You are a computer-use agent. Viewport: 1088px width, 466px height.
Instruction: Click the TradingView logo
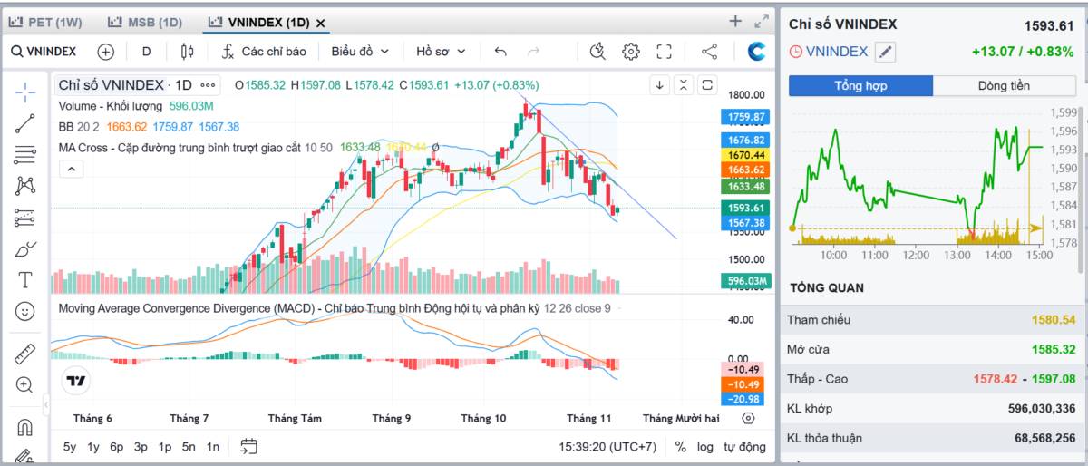point(76,381)
